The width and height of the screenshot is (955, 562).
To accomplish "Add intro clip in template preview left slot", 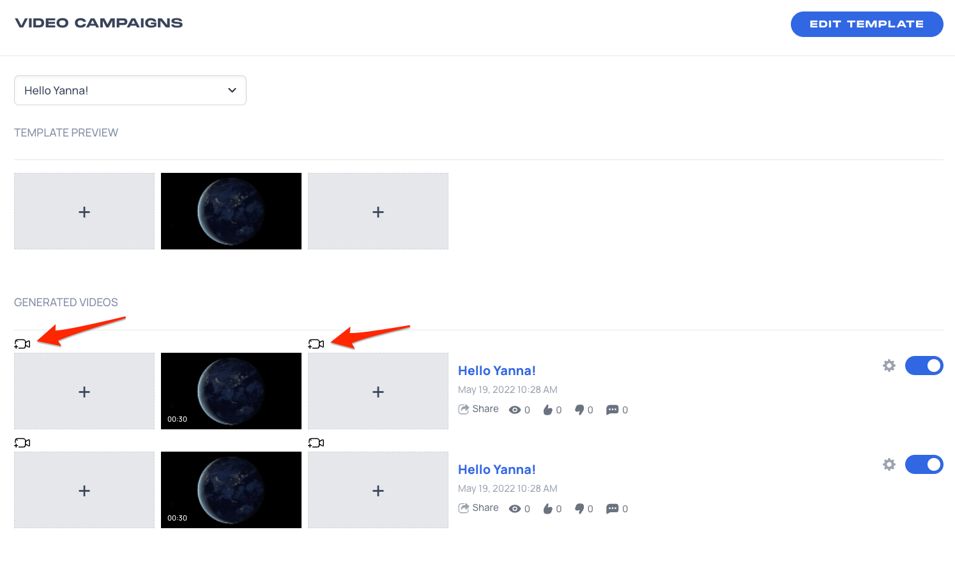I will pyautogui.click(x=84, y=211).
